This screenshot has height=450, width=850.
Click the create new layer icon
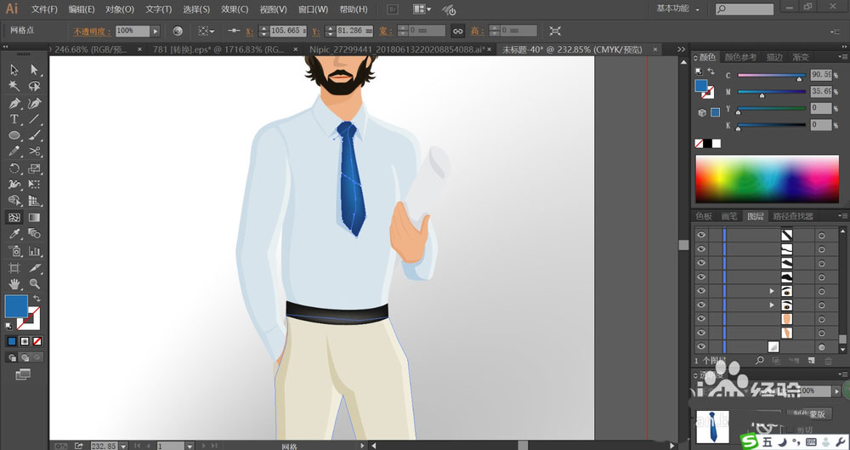[812, 361]
